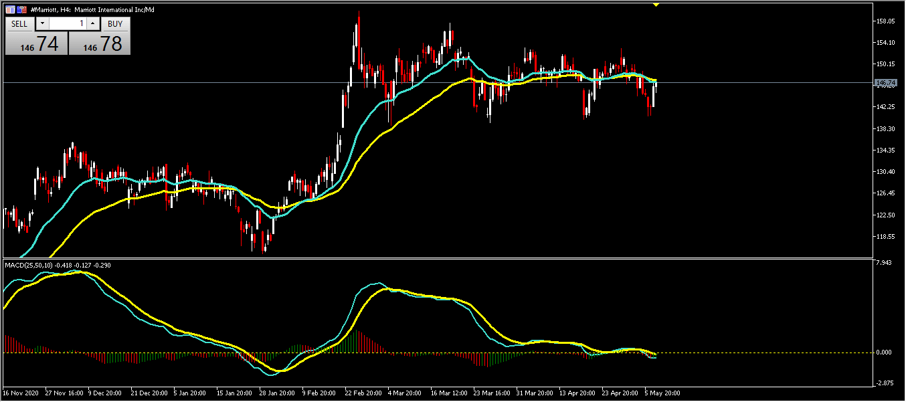Click the 16 Nov 2020 date on time axis
Image resolution: width=906 pixels, height=402 pixels.
(x=23, y=393)
